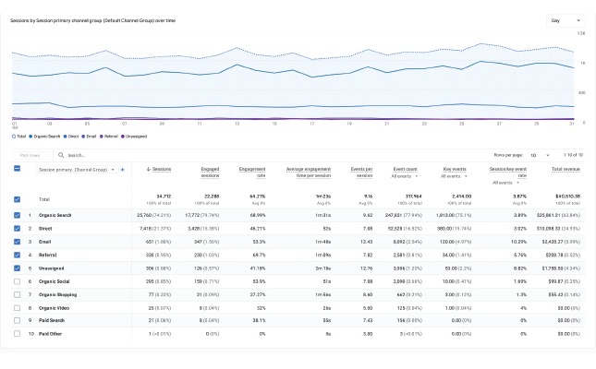Sort by the Total revenue column header
Viewport: 596px width, 369px height.
[566, 169]
